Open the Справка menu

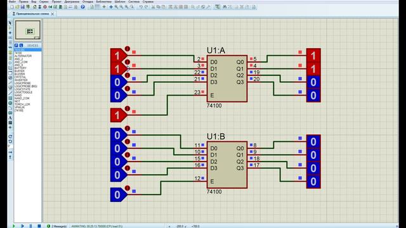[x=148, y=1]
